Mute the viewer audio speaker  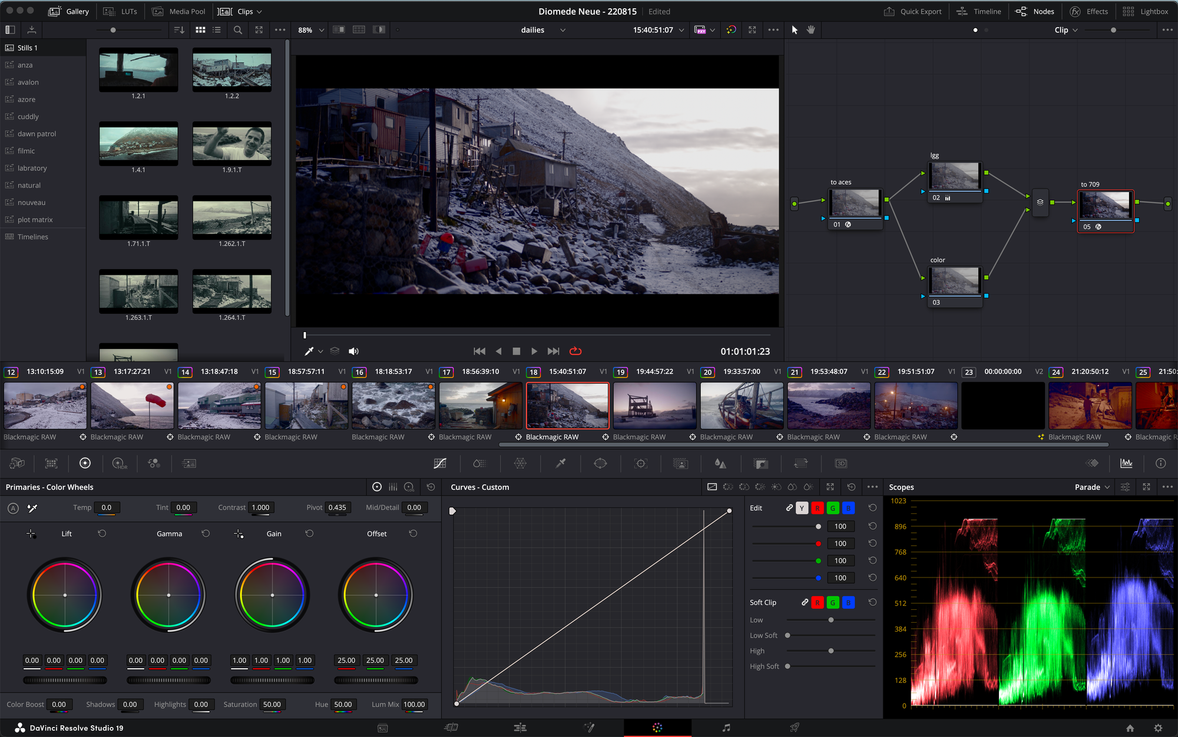[353, 351]
